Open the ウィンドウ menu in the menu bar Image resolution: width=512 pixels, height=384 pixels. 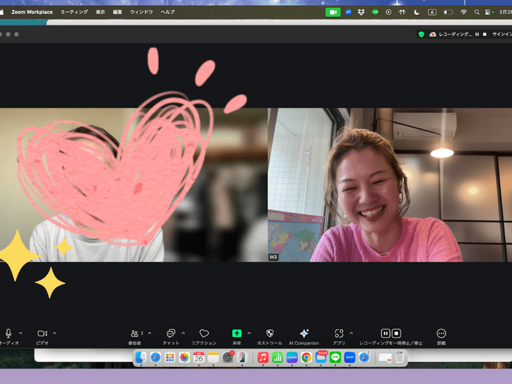pyautogui.click(x=141, y=12)
